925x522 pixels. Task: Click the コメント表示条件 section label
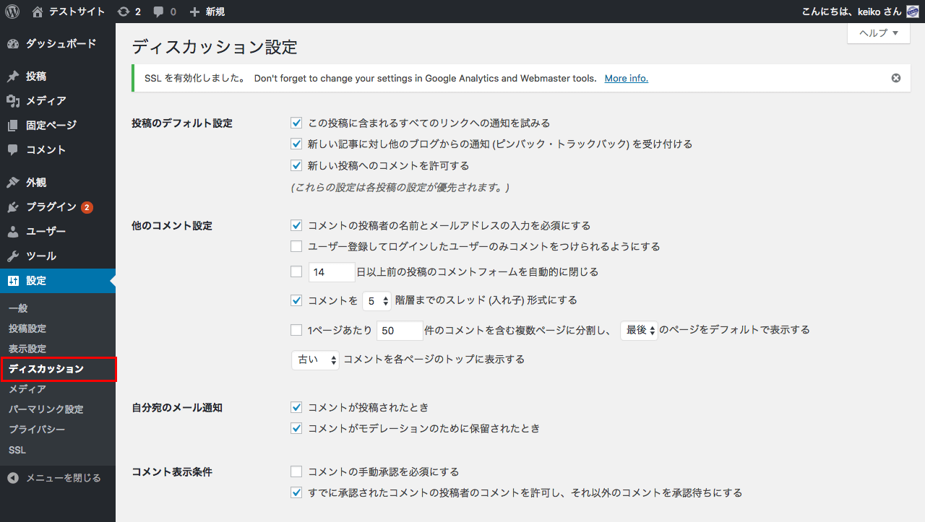(x=172, y=472)
